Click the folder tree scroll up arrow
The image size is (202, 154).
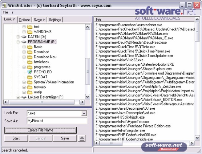(x=87, y=27)
